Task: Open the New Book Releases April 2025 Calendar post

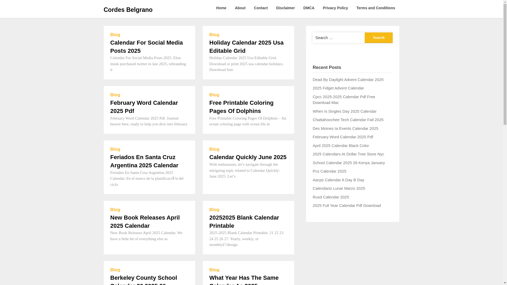Action: [145, 222]
